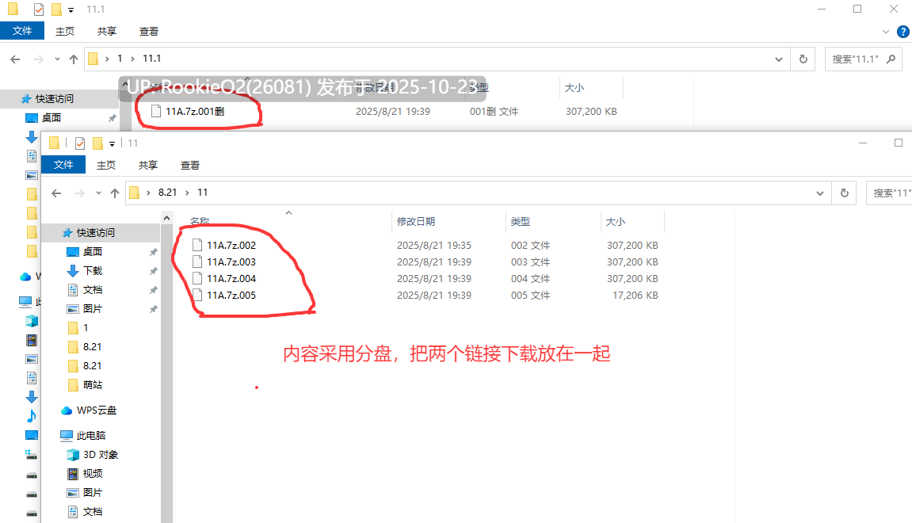Select file 11A.7z.005
This screenshot has width=912, height=523.
231,296
